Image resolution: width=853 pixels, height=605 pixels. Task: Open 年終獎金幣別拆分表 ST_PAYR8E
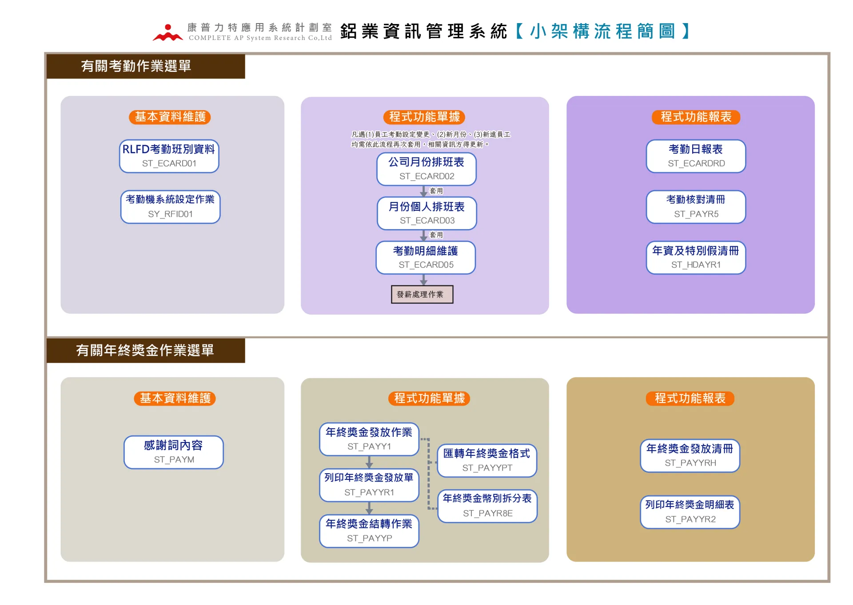[x=487, y=506]
